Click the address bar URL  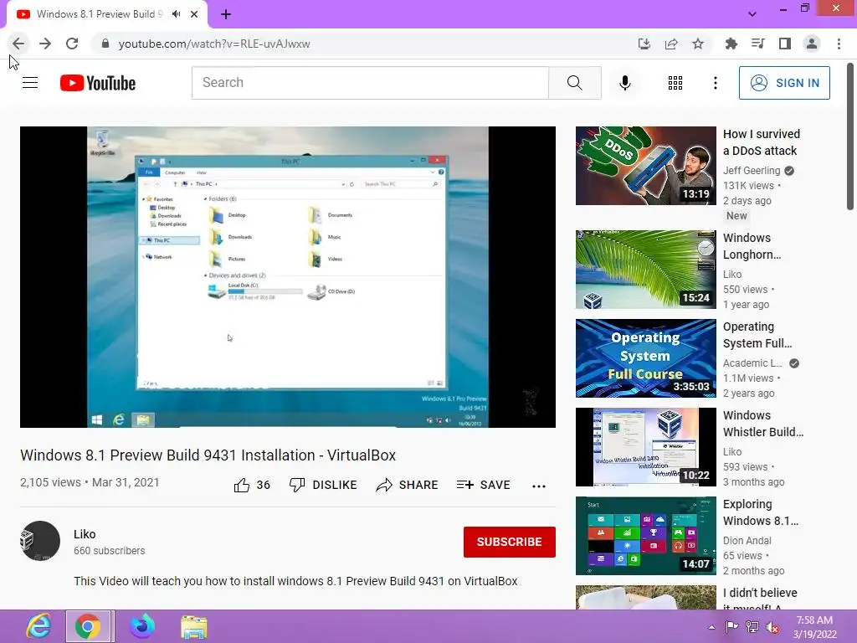[214, 44]
